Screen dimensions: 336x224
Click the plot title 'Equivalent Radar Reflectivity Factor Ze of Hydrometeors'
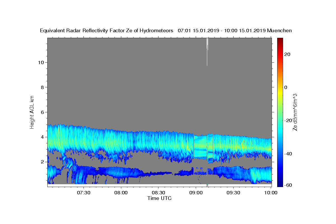coord(107,31)
